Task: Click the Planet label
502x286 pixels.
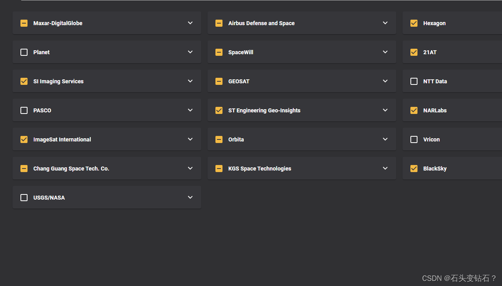Action: (x=41, y=52)
